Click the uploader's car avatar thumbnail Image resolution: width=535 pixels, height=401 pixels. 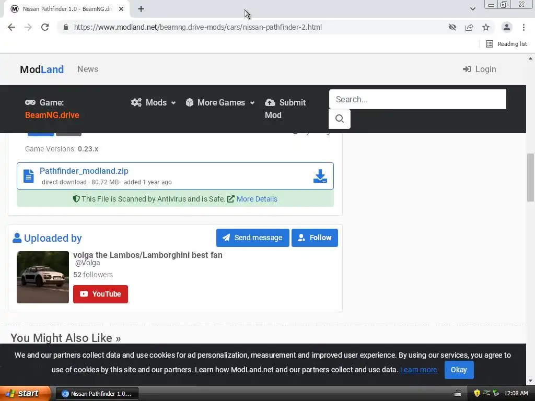43,277
